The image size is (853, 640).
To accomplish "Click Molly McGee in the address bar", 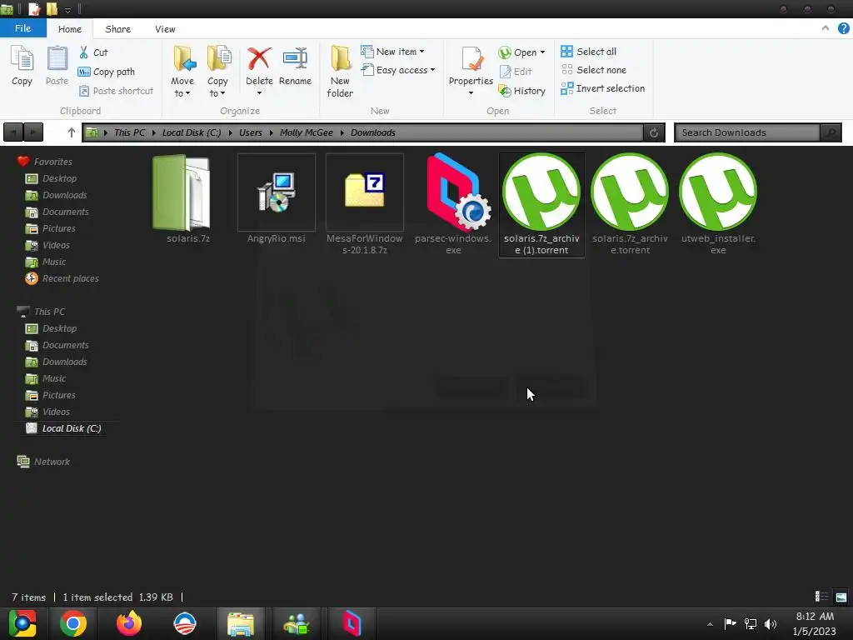I will (307, 132).
